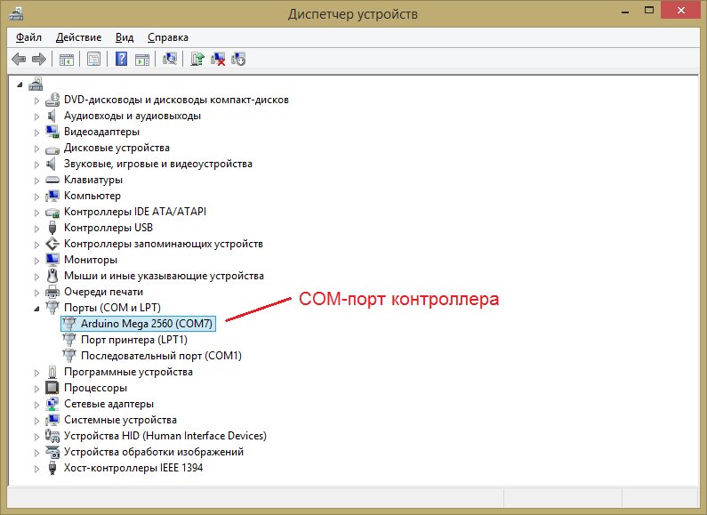Screen dimensions: 707x515
Task: Select the root computer node icon
Action: click(36, 84)
